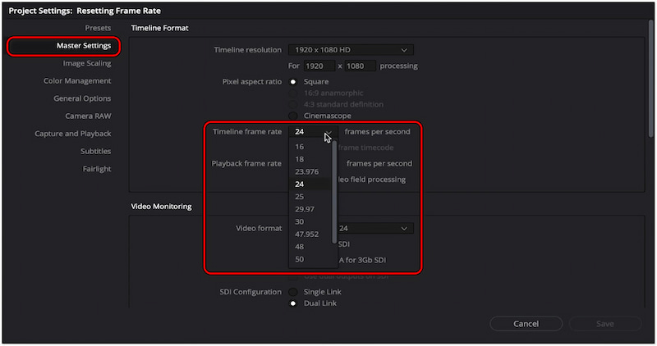Select Square pixel aspect ratio

click(x=293, y=82)
